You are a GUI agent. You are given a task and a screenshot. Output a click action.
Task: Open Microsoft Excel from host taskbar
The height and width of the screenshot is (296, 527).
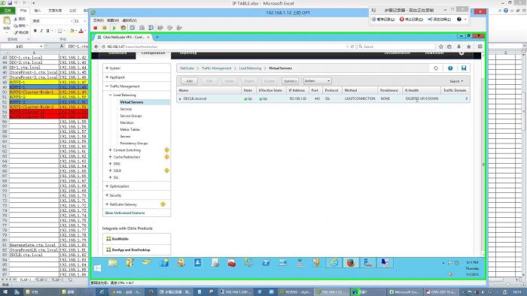(404, 292)
